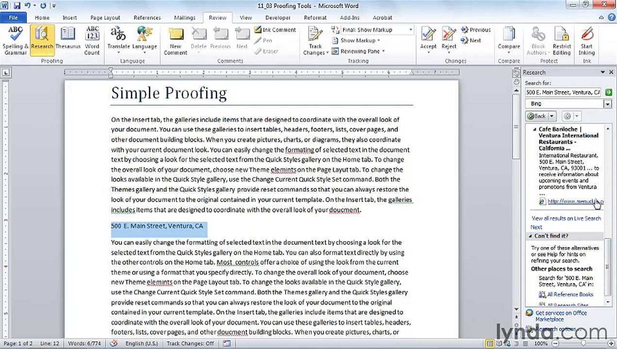Image resolution: width=617 pixels, height=349 pixels.
Task: Open Research pane options menu arrow
Action: tap(603, 72)
